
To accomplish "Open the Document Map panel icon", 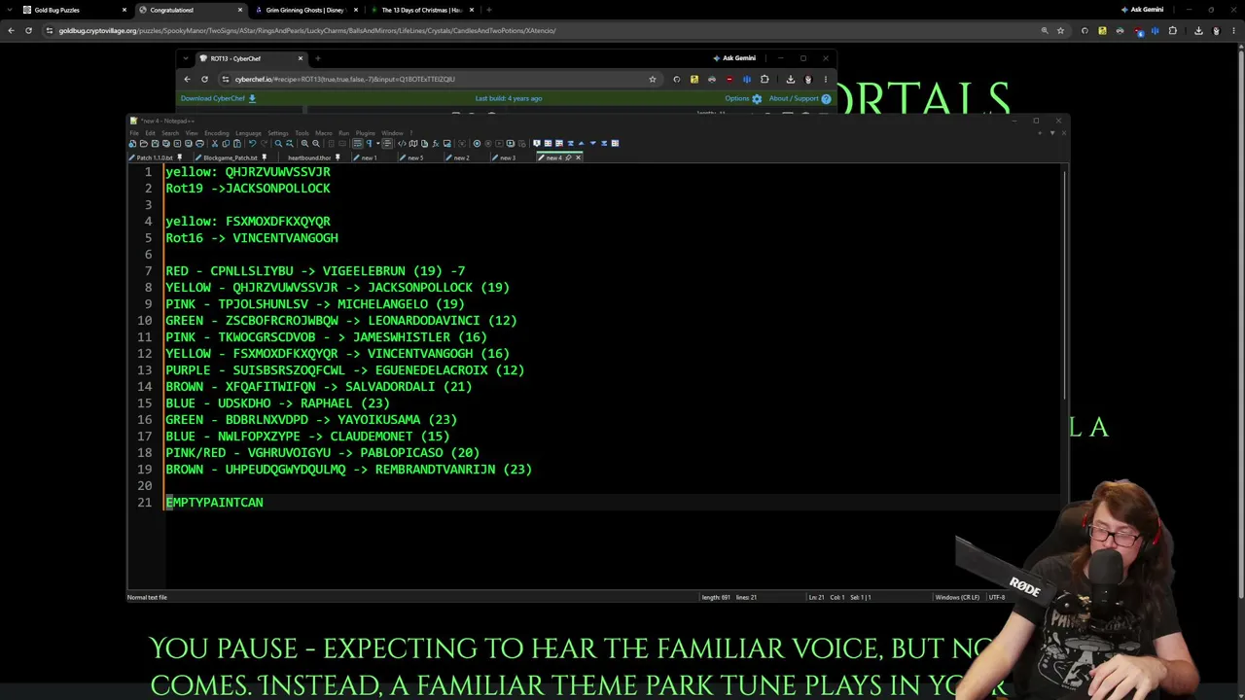I will click(x=412, y=143).
